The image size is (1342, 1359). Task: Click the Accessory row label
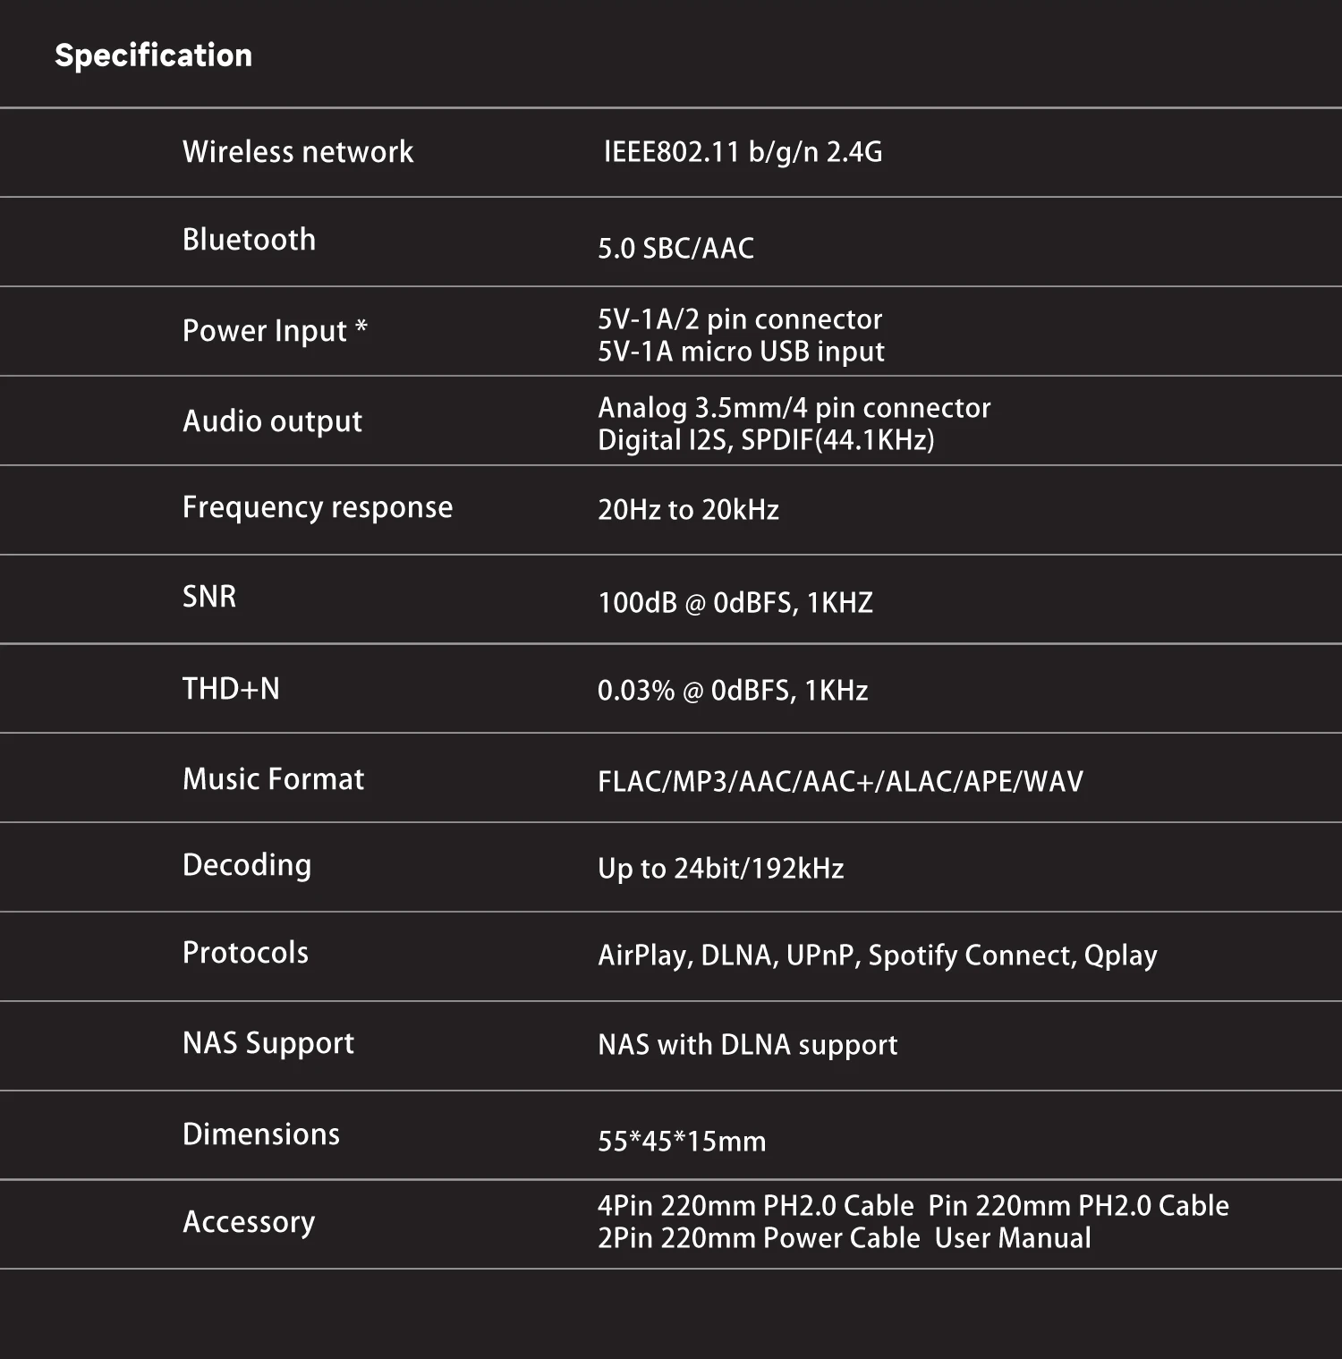coord(249,1222)
